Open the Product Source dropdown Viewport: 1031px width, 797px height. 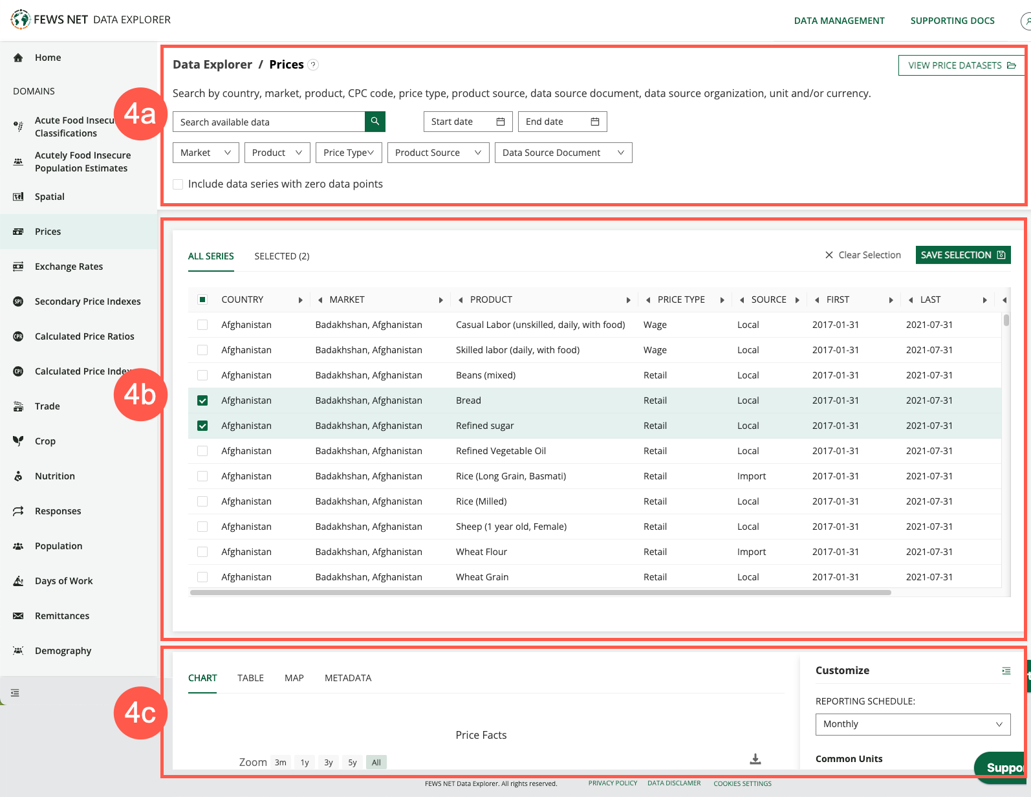(x=438, y=153)
